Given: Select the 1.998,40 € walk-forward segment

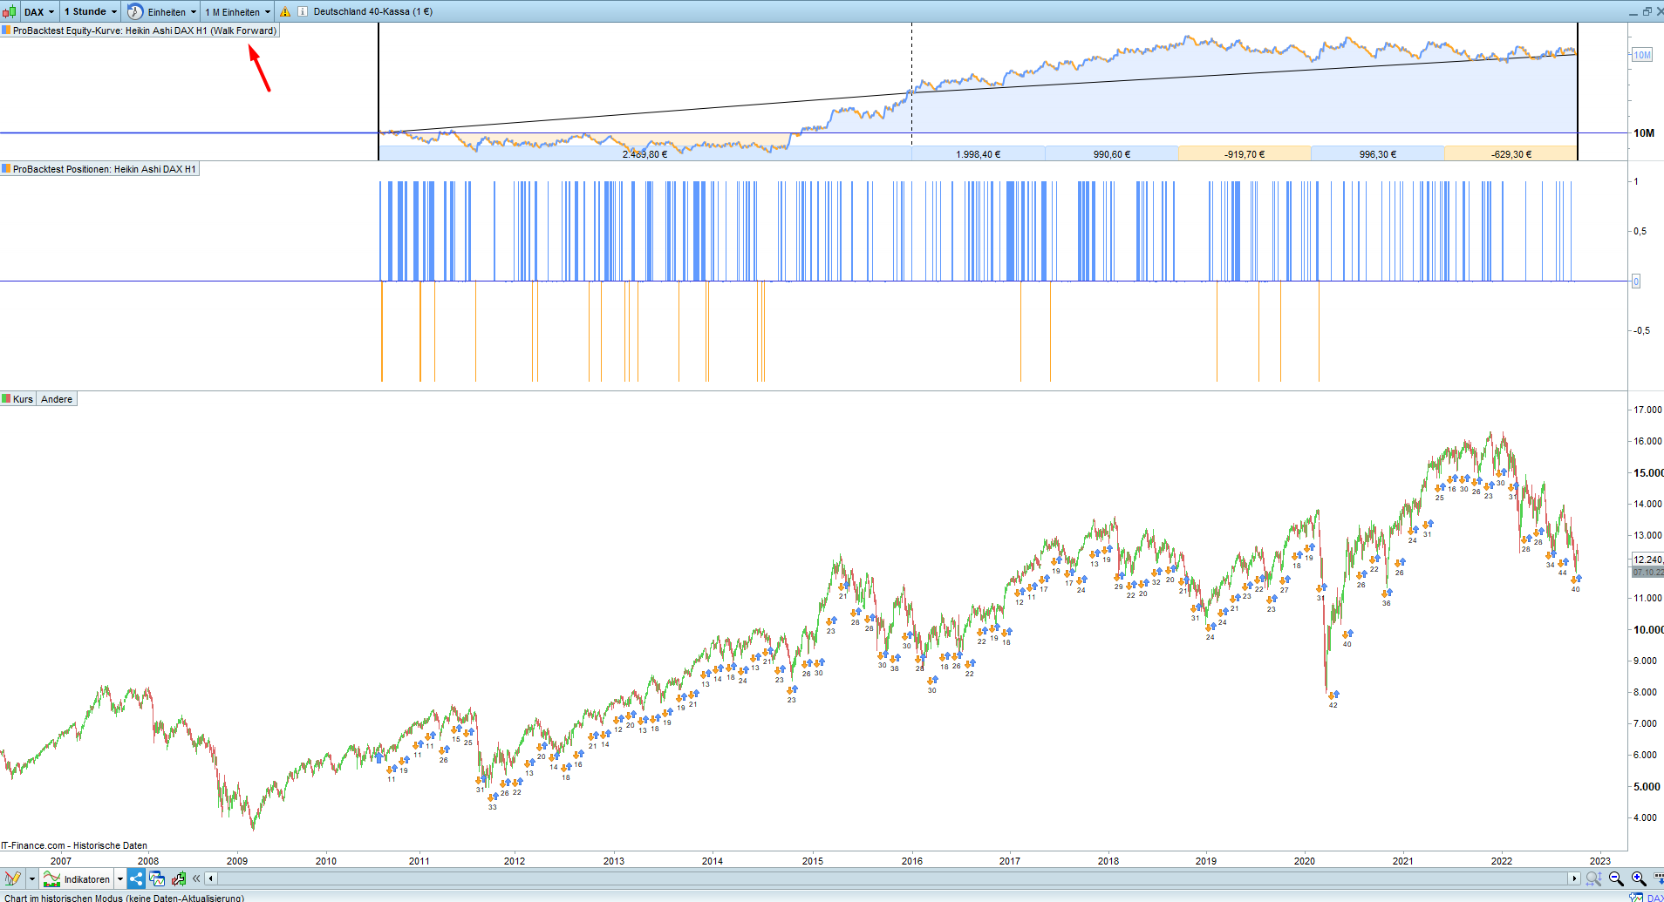Looking at the screenshot, I should [x=979, y=154].
